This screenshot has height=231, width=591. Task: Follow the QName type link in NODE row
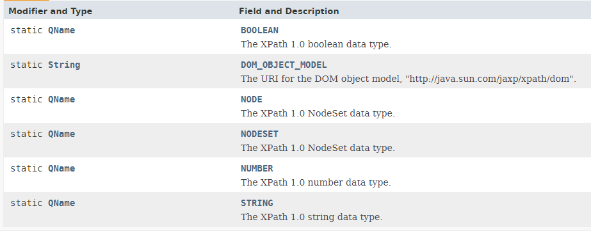(x=61, y=99)
